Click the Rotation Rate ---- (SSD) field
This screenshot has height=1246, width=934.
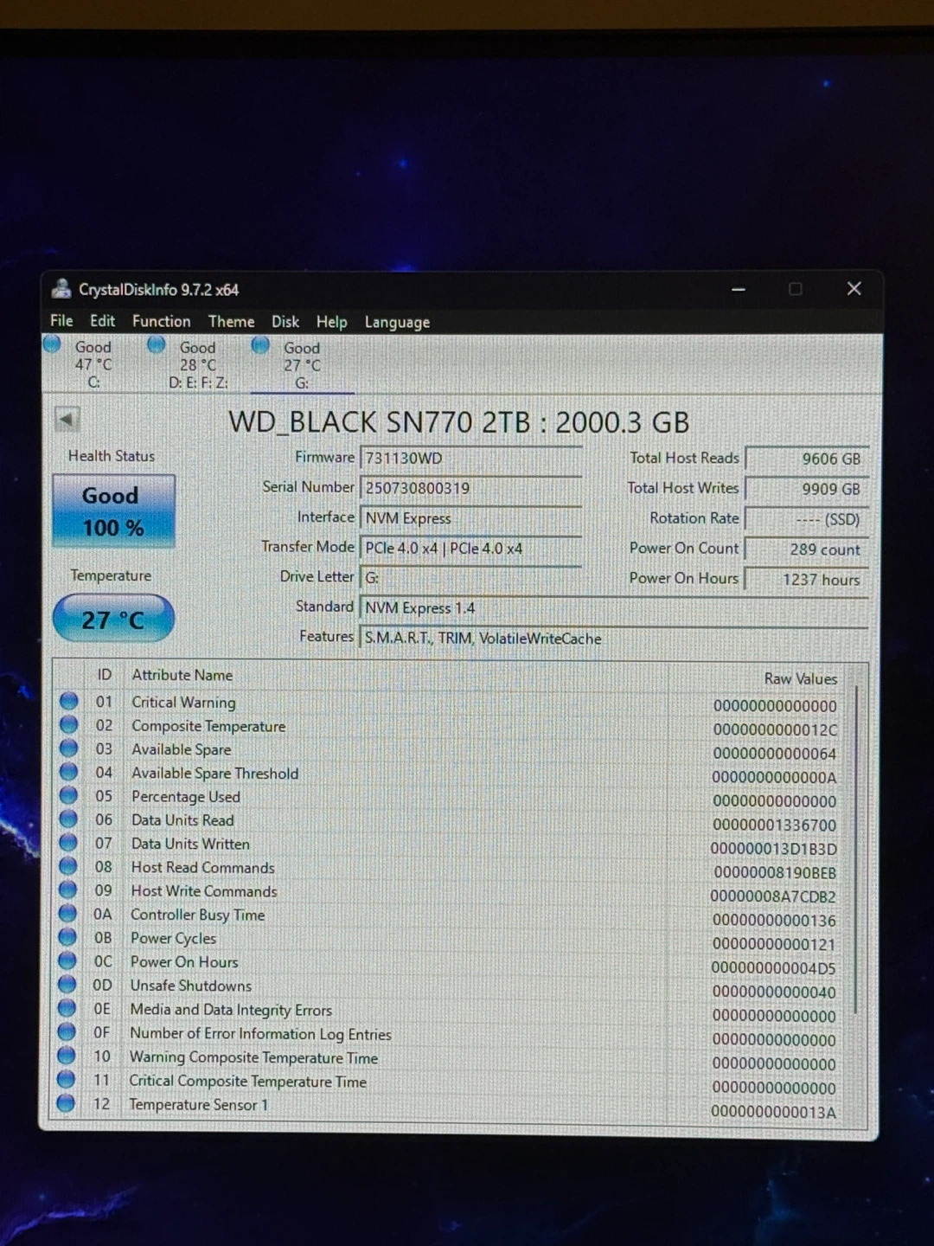tap(807, 519)
